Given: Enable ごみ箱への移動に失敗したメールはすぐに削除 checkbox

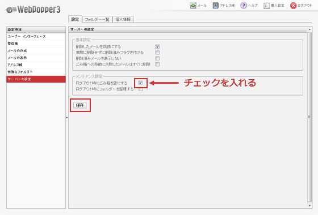Looking at the screenshot, I should pos(157,64).
